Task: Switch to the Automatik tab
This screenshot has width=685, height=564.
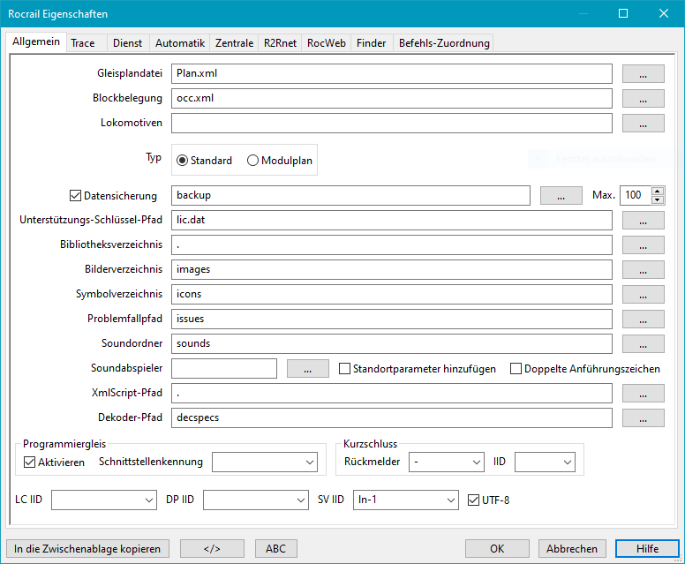Action: click(180, 42)
